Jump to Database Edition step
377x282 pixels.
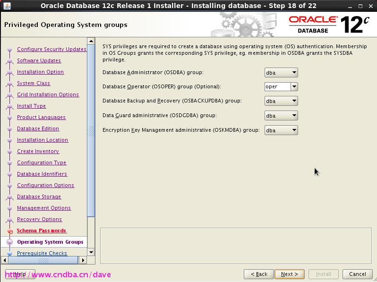(38, 128)
